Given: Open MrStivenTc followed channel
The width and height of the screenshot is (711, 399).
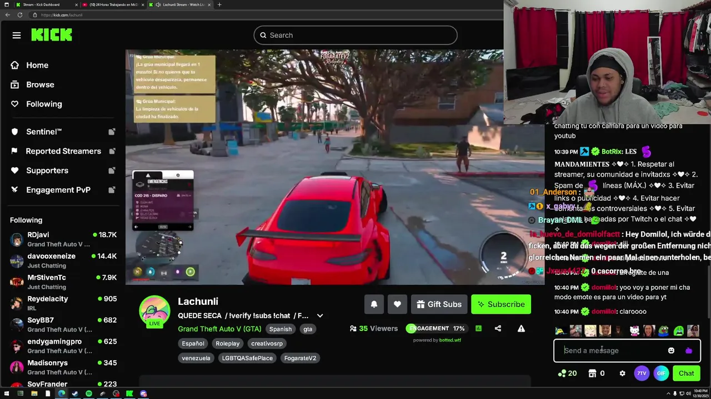Looking at the screenshot, I should point(63,282).
